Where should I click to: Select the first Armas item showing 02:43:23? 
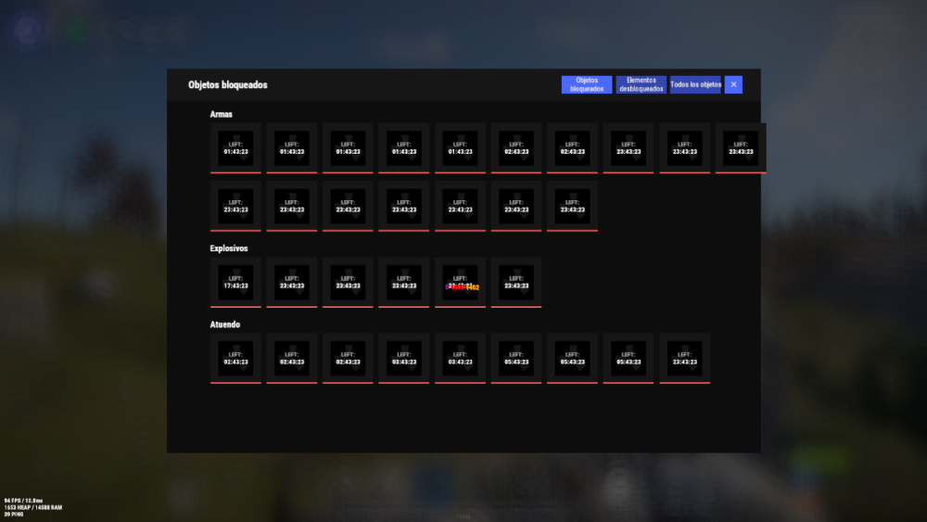pyautogui.click(x=516, y=147)
